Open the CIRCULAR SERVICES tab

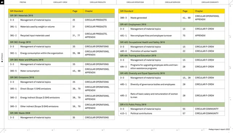point(173,2)
